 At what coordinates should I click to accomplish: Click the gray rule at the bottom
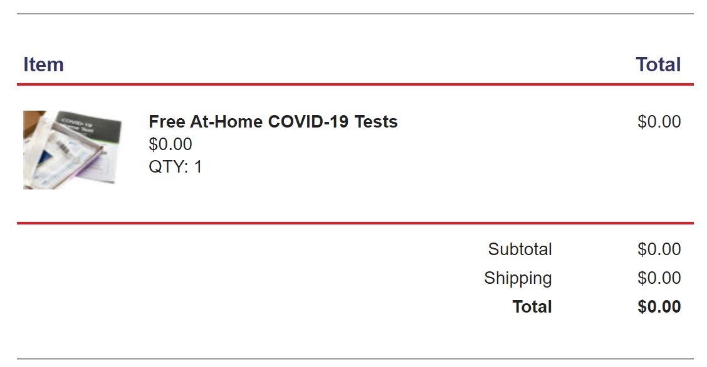355,359
